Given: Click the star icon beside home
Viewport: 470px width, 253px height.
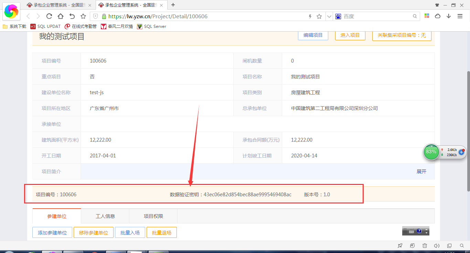Looking at the screenshot, I should point(83,16).
